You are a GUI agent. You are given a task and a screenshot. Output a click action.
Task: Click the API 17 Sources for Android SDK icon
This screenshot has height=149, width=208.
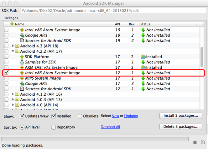(x=22, y=89)
